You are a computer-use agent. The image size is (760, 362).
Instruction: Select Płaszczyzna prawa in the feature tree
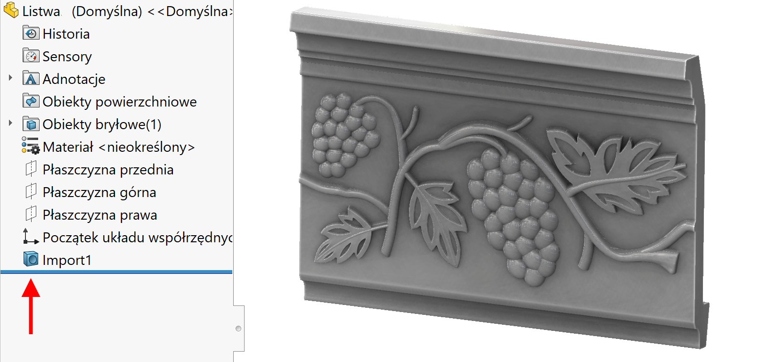(100, 215)
